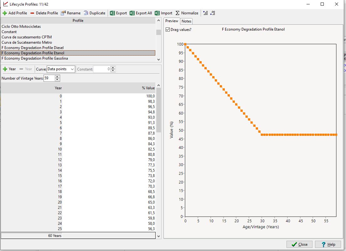Click the 65,0 value for year 20

coord(151,202)
